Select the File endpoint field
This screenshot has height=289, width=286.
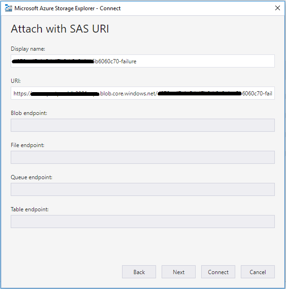point(143,157)
